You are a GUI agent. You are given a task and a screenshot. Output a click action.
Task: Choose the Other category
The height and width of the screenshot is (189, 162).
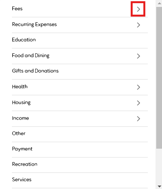pyautogui.click(x=19, y=133)
